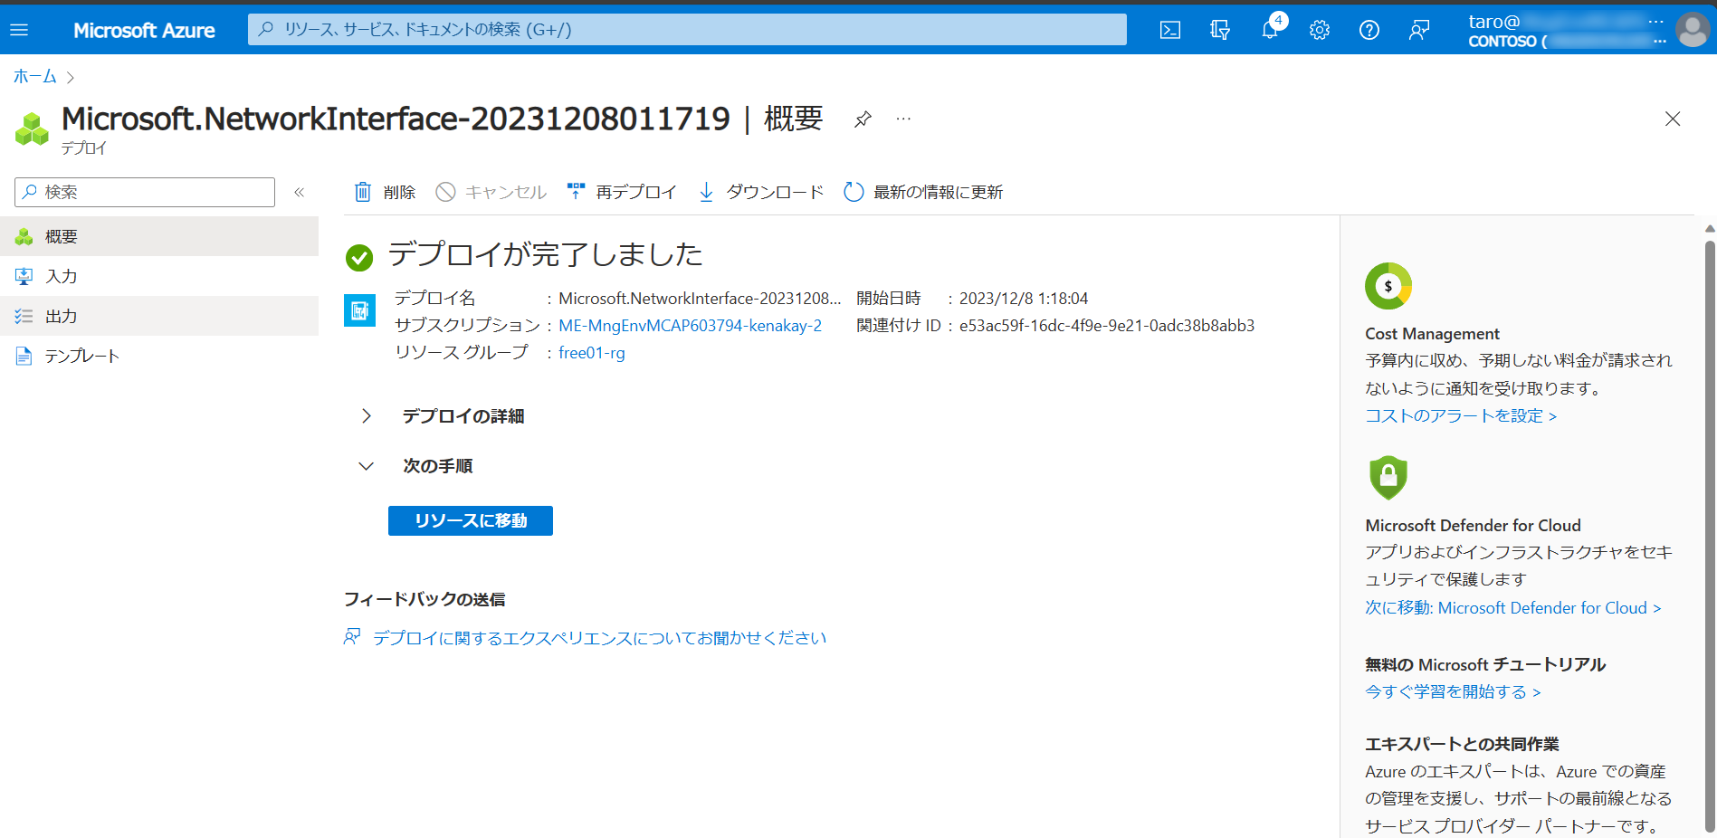Screen dimensions: 1717x838
Task: Click ダウンロード to download deployment
Action: [761, 192]
